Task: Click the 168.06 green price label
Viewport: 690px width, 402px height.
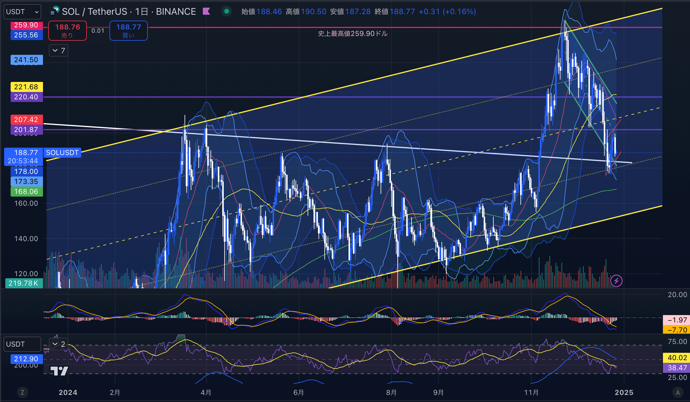Action: pos(26,192)
